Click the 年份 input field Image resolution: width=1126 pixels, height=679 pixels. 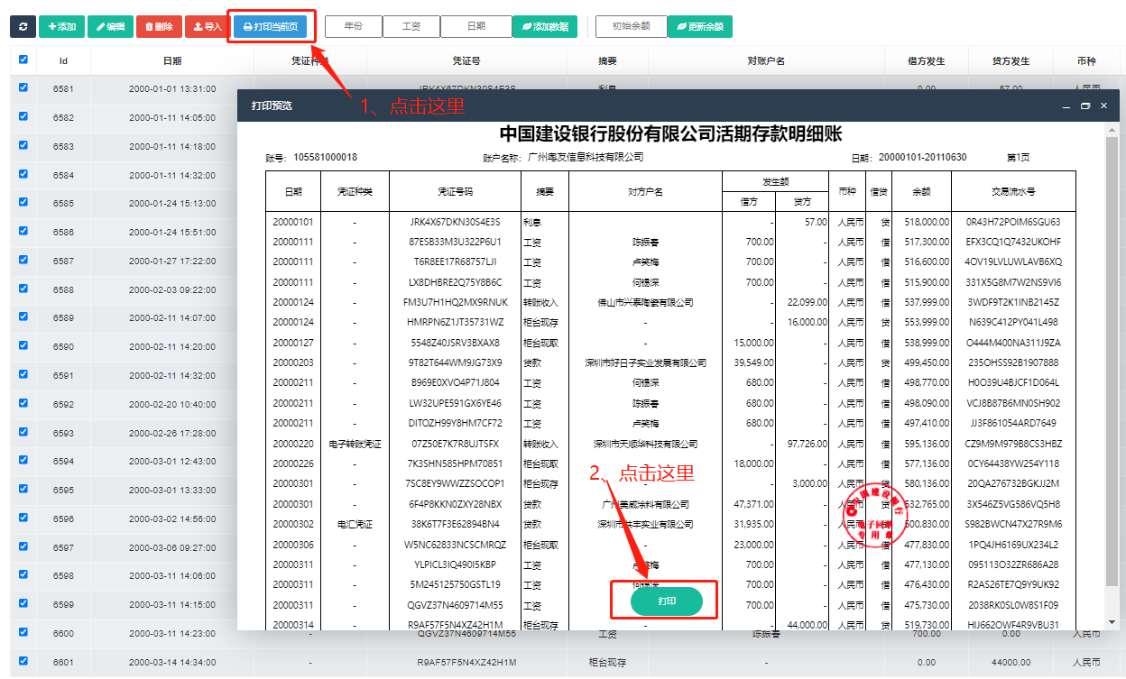click(x=354, y=27)
